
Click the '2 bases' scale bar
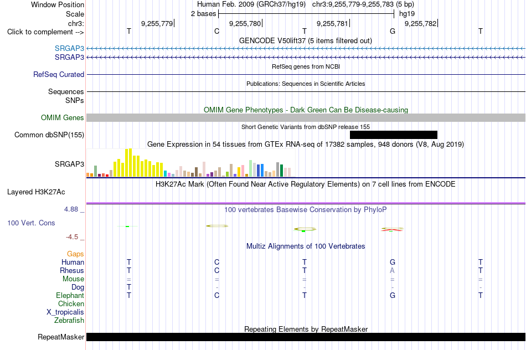tap(306, 14)
